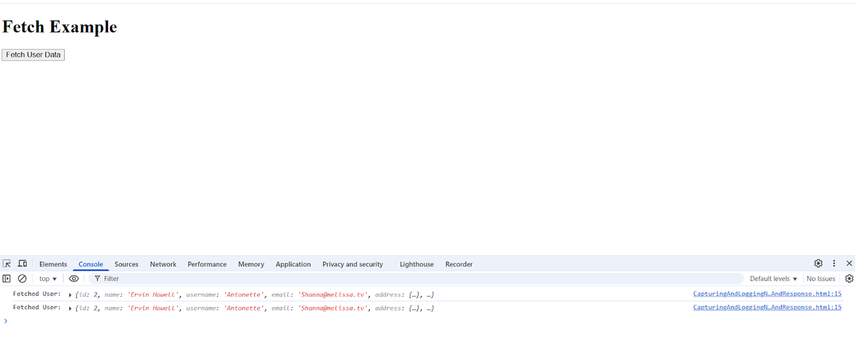Screen dimensions: 855x349
Task: Open DevTools settings gear in tab bar
Action: (x=818, y=263)
